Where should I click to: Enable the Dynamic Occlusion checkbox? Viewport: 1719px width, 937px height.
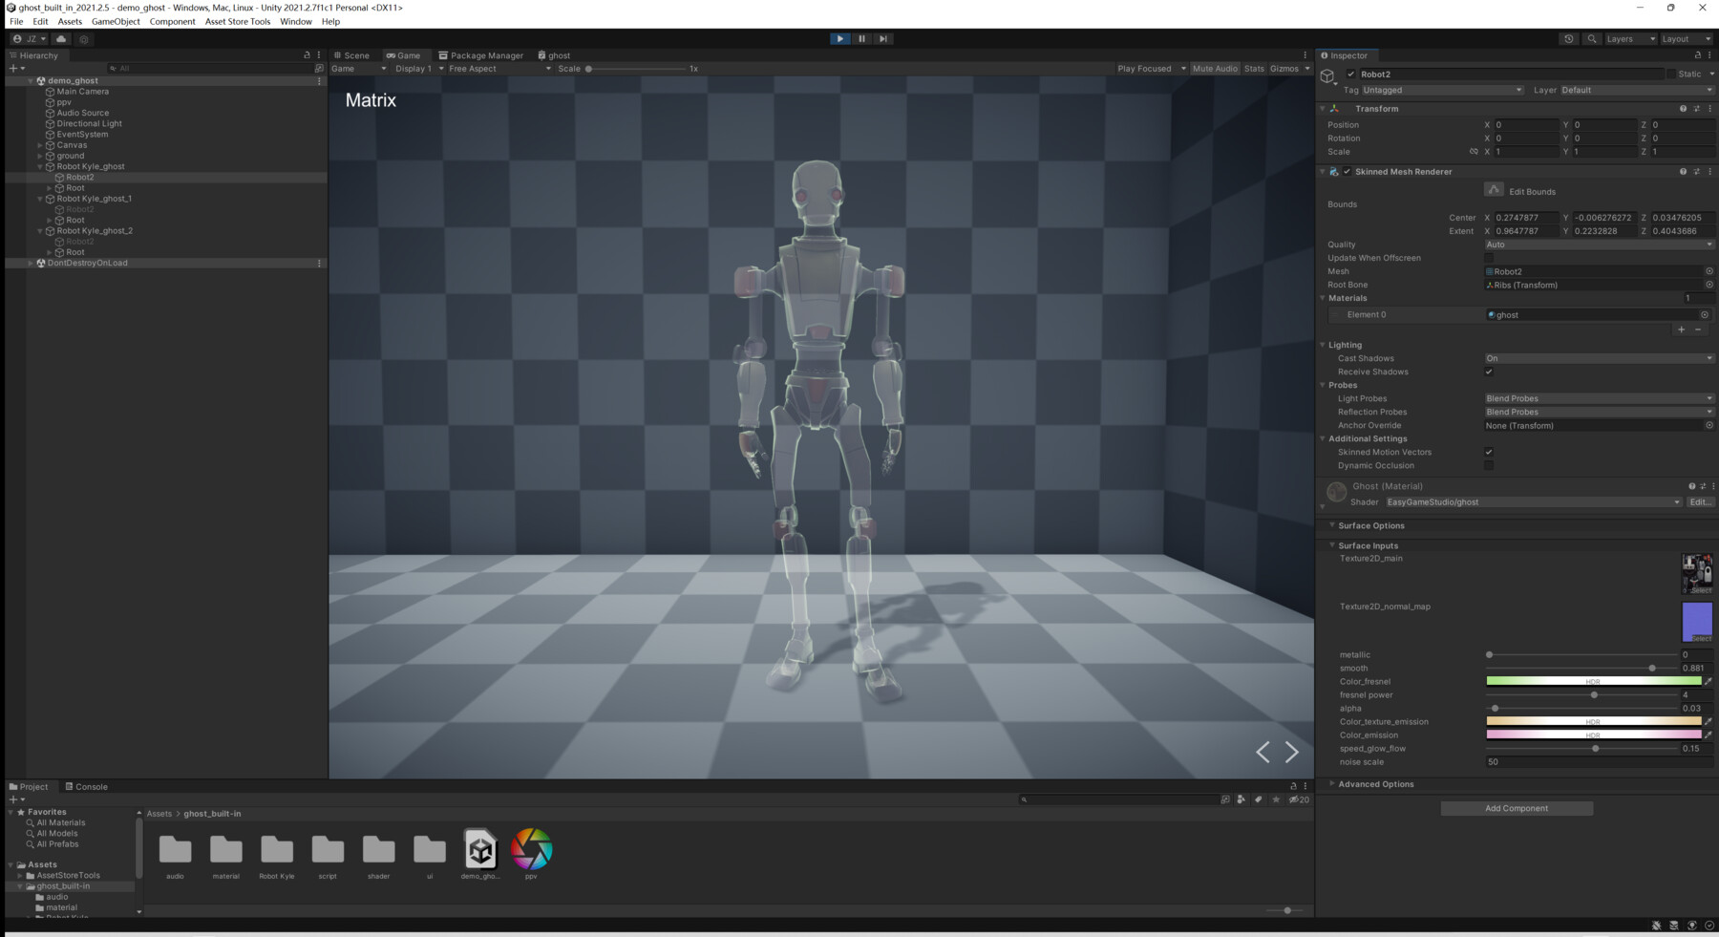(1489, 466)
